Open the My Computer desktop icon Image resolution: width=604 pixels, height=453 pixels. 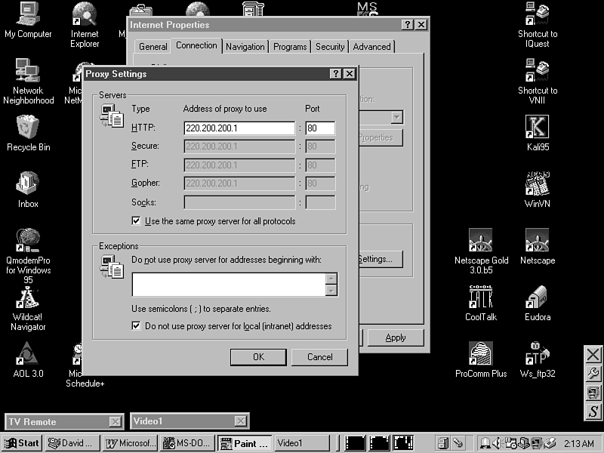tap(28, 20)
